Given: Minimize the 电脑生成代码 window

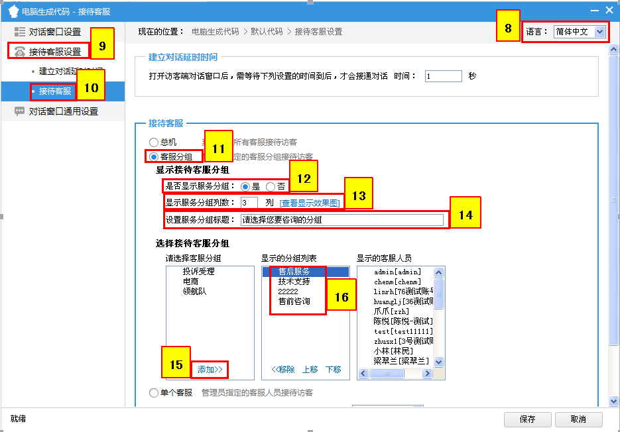Looking at the screenshot, I should click(x=593, y=10).
